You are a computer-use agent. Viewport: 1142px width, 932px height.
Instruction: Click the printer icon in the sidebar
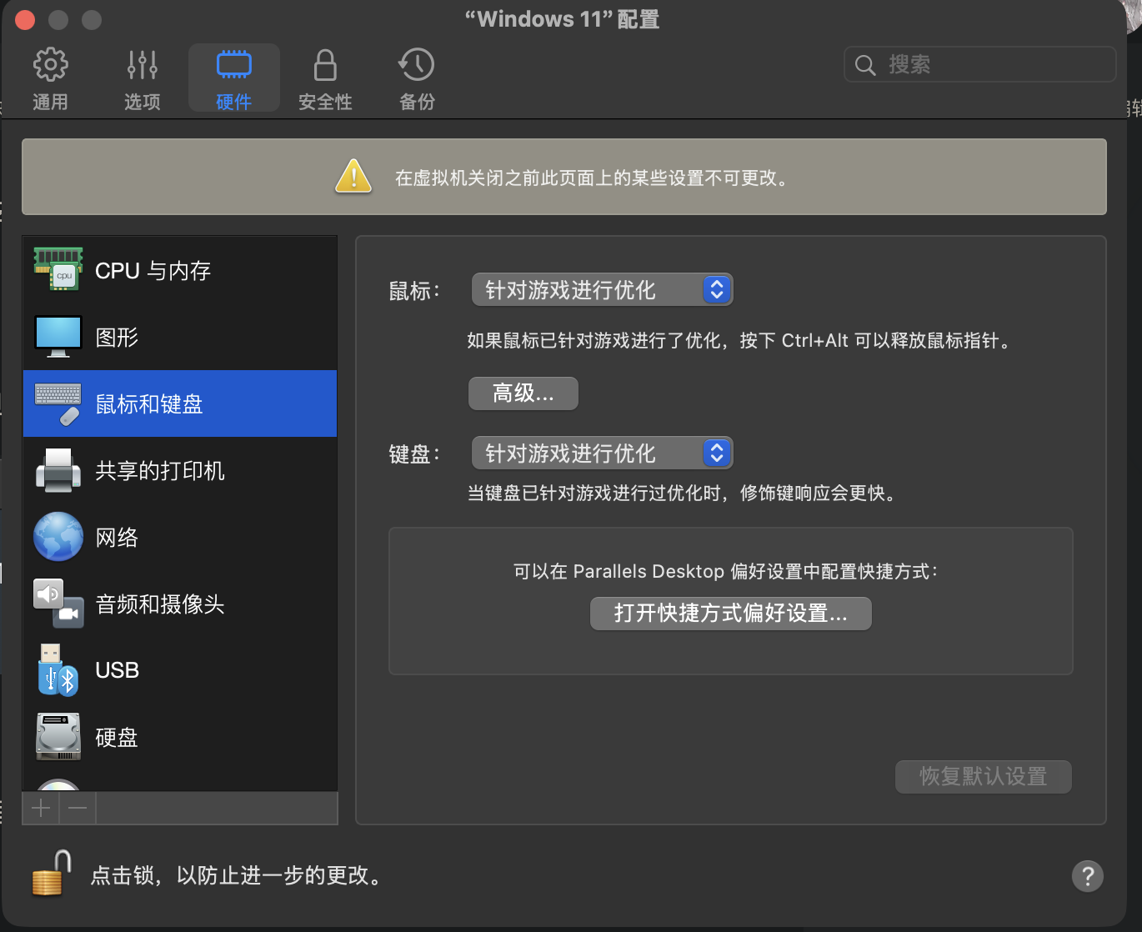tap(58, 470)
